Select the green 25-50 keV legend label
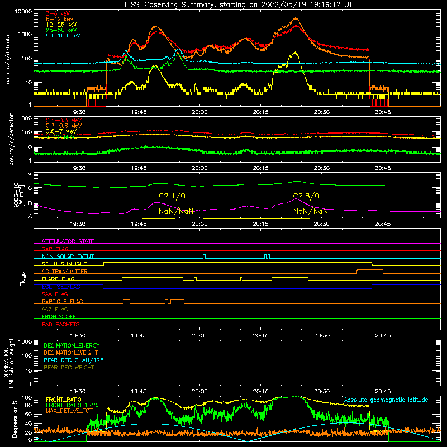The width and height of the screenshot is (447, 447). coord(61,30)
